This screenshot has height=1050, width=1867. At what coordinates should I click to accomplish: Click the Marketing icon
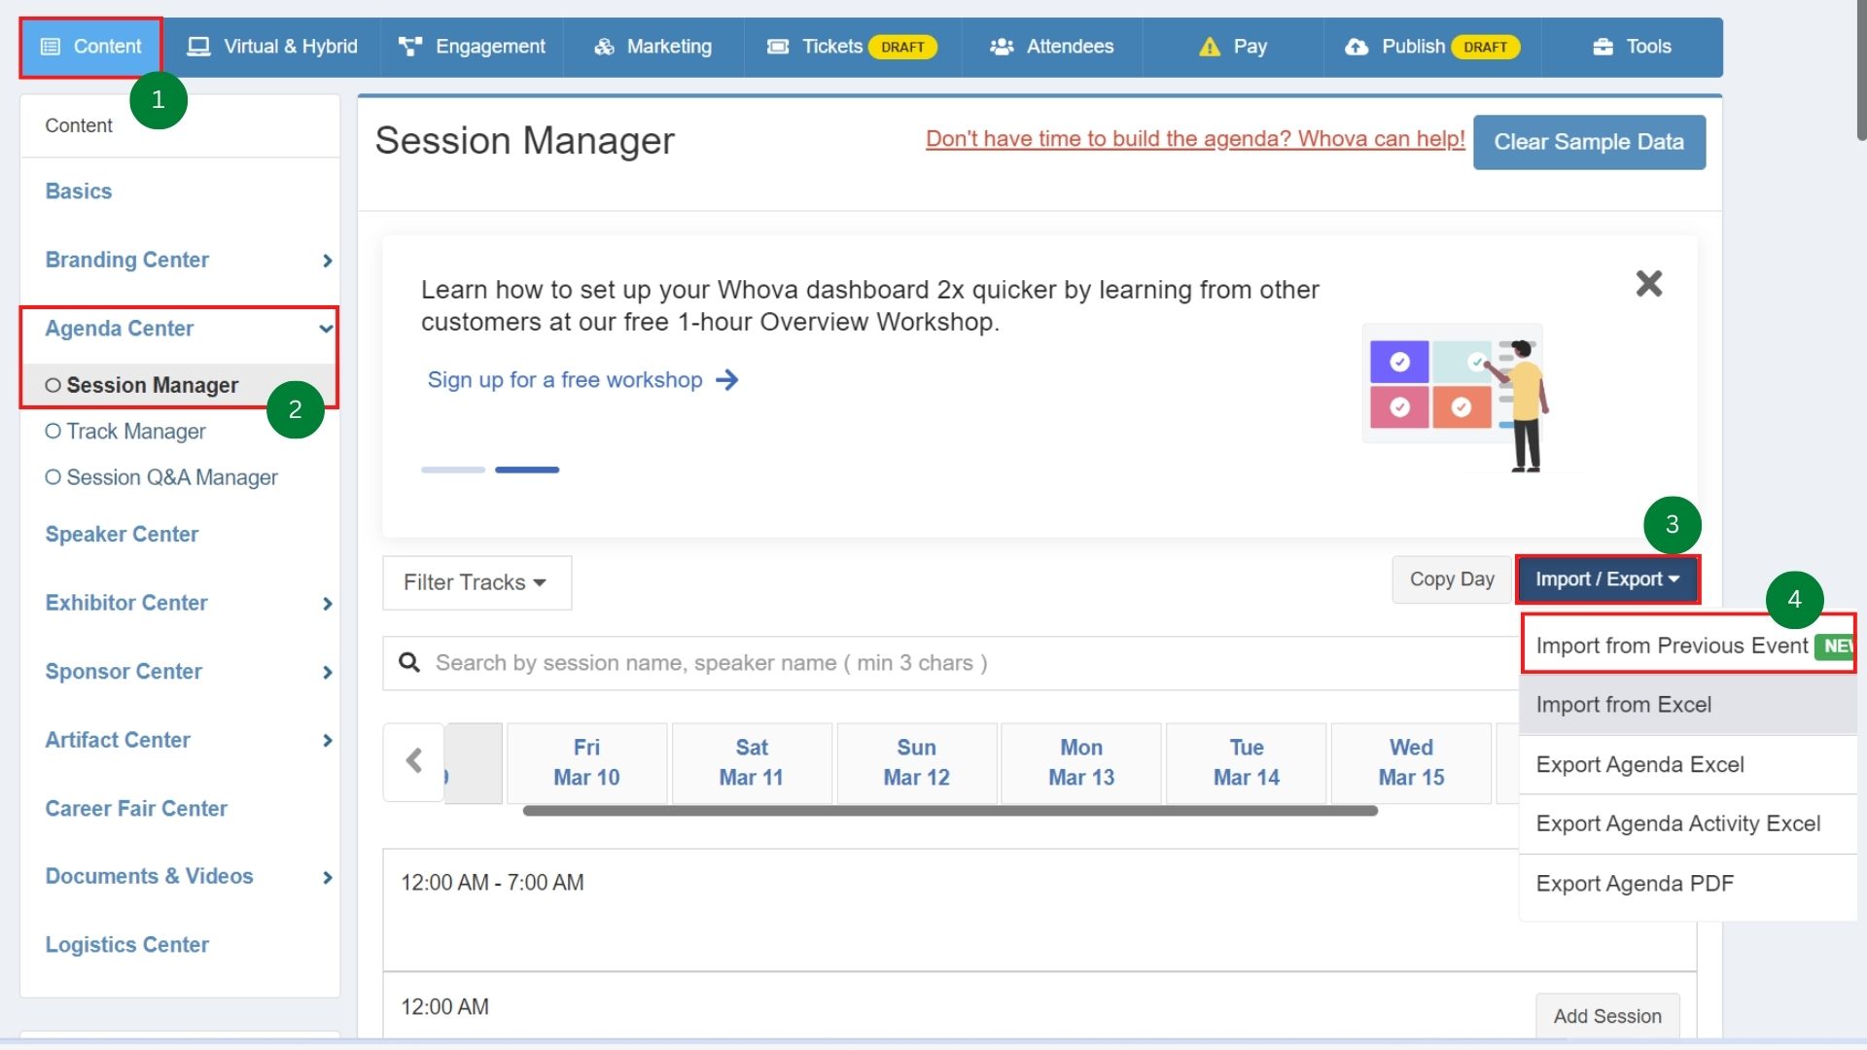[x=604, y=47]
